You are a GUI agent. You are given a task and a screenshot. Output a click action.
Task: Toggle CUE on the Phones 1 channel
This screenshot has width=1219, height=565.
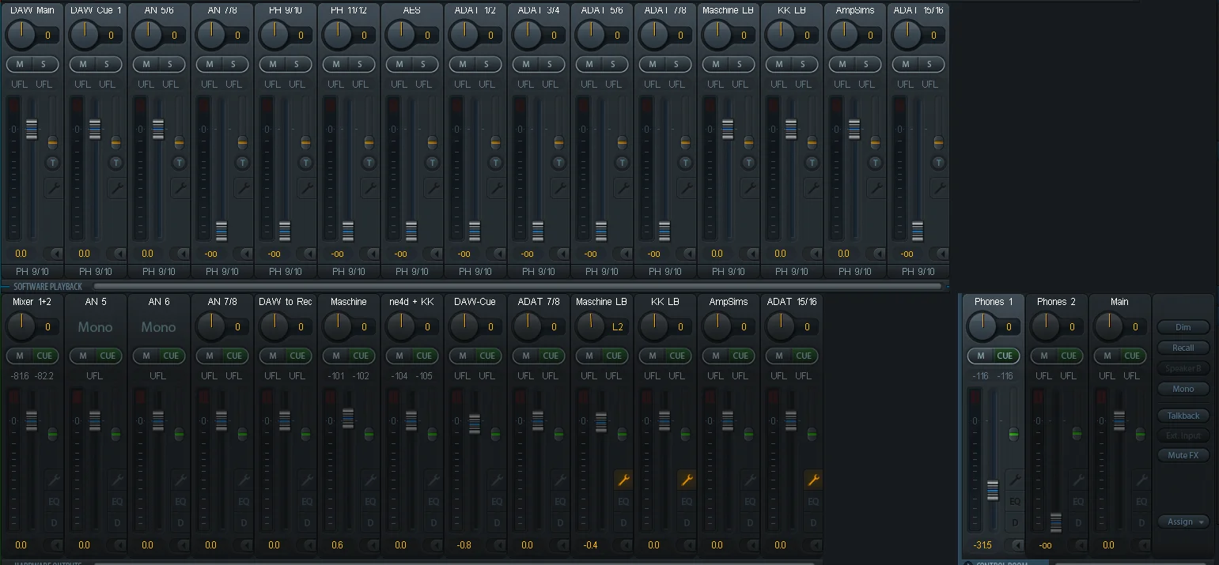[x=1005, y=356]
